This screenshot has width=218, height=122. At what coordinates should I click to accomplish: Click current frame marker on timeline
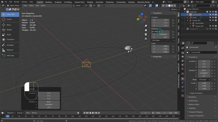point(7,116)
